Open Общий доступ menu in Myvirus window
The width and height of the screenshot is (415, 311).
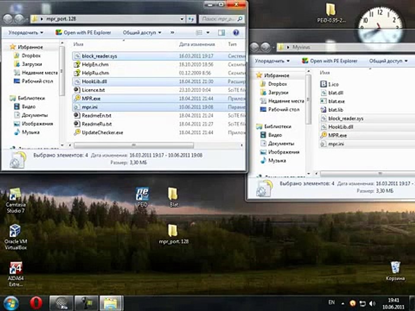[388, 61]
